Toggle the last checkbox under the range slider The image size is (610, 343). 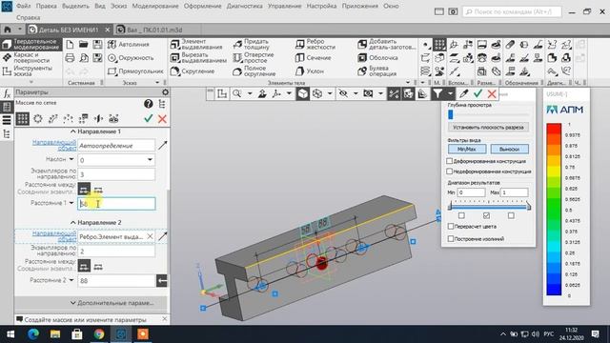(511, 215)
